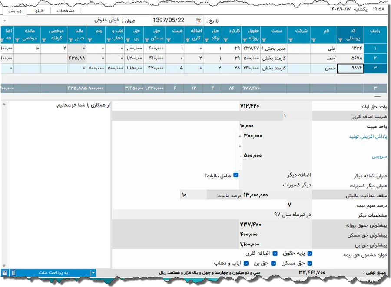
Task: Select personnel code cell ۵۶۷۸
Action: [x=350, y=58]
